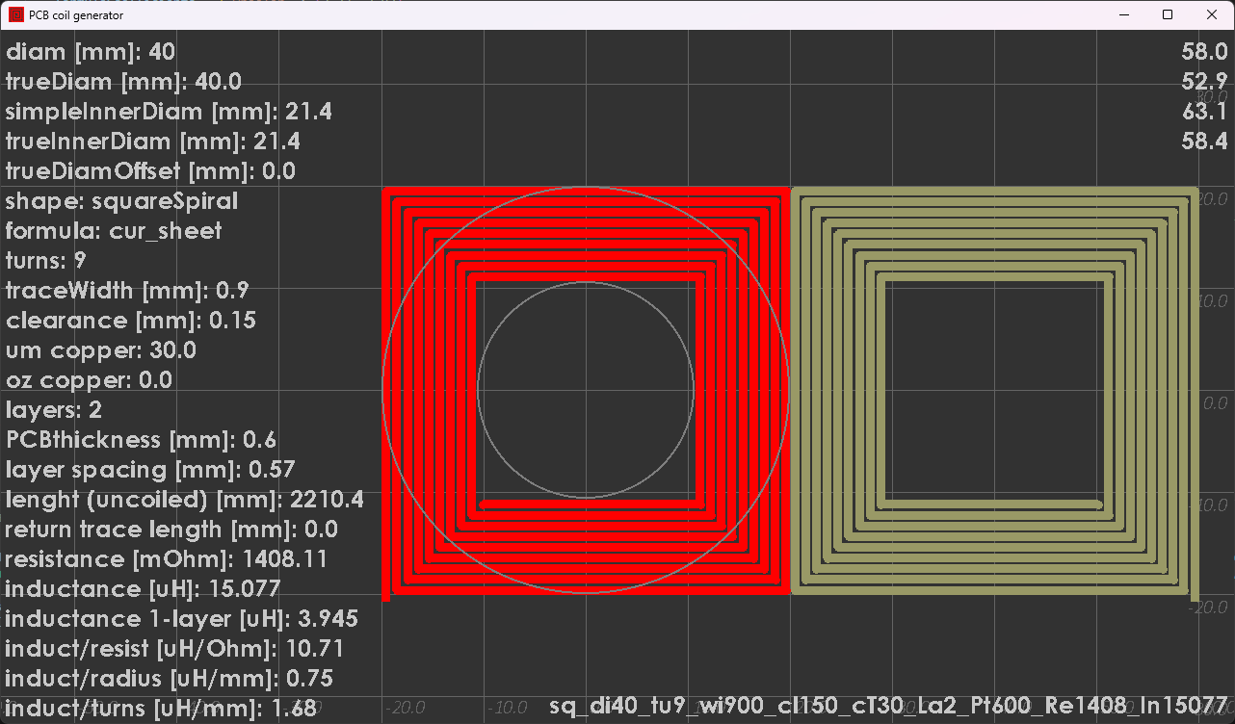Select induct/resist [uH/Ohm]: 10.71 line

[174, 649]
